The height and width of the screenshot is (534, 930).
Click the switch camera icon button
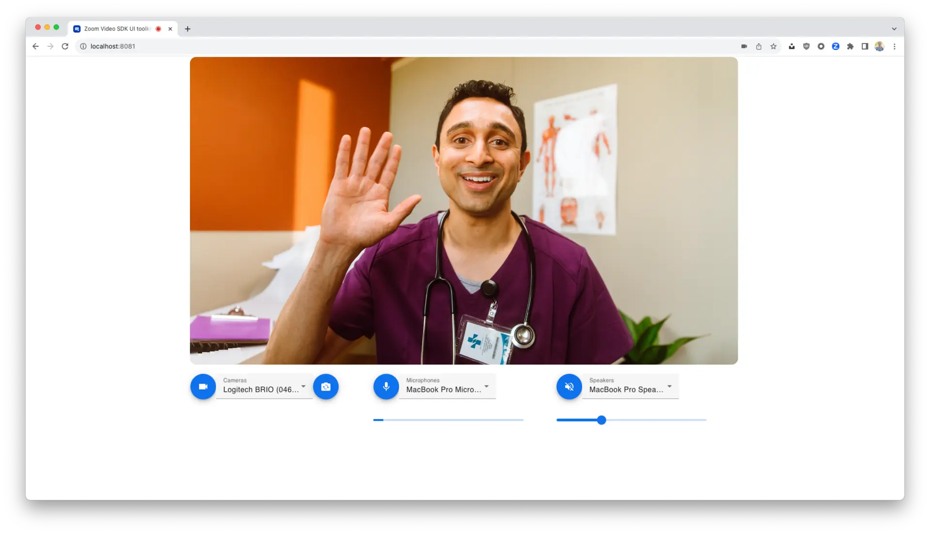point(325,386)
